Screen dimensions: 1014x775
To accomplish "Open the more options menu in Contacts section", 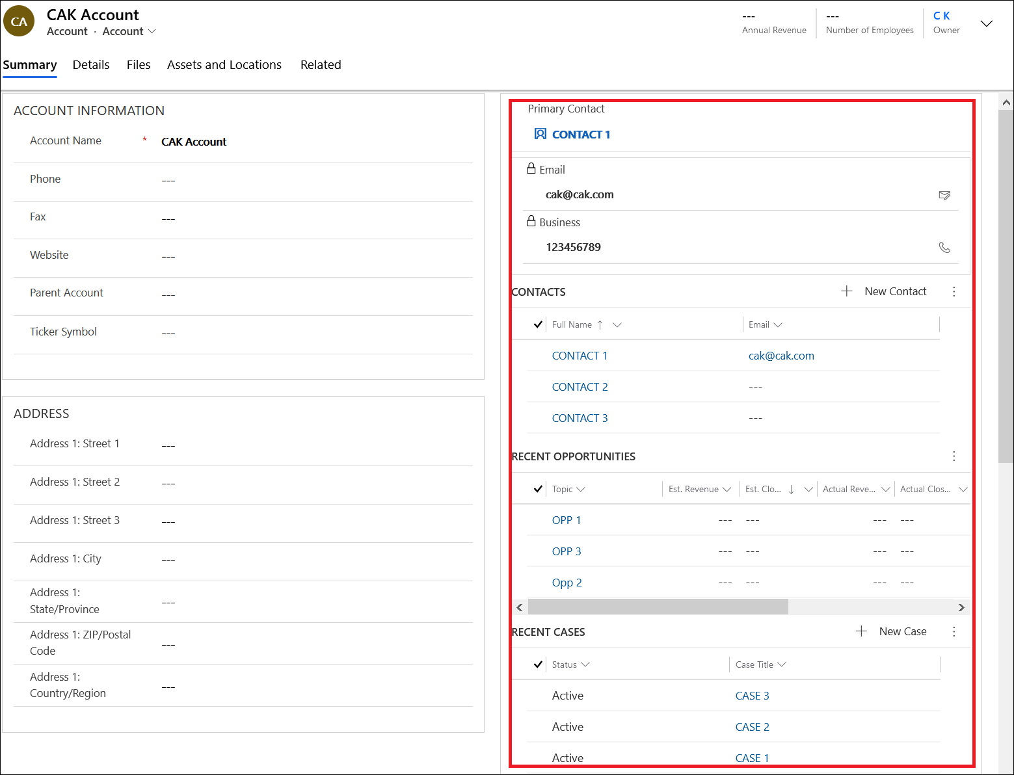I will [x=954, y=291].
